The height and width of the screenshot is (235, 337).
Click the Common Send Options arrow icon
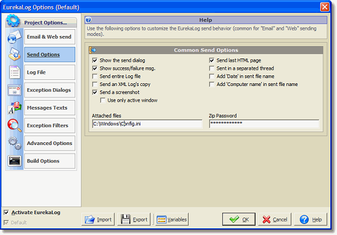coord(93,50)
